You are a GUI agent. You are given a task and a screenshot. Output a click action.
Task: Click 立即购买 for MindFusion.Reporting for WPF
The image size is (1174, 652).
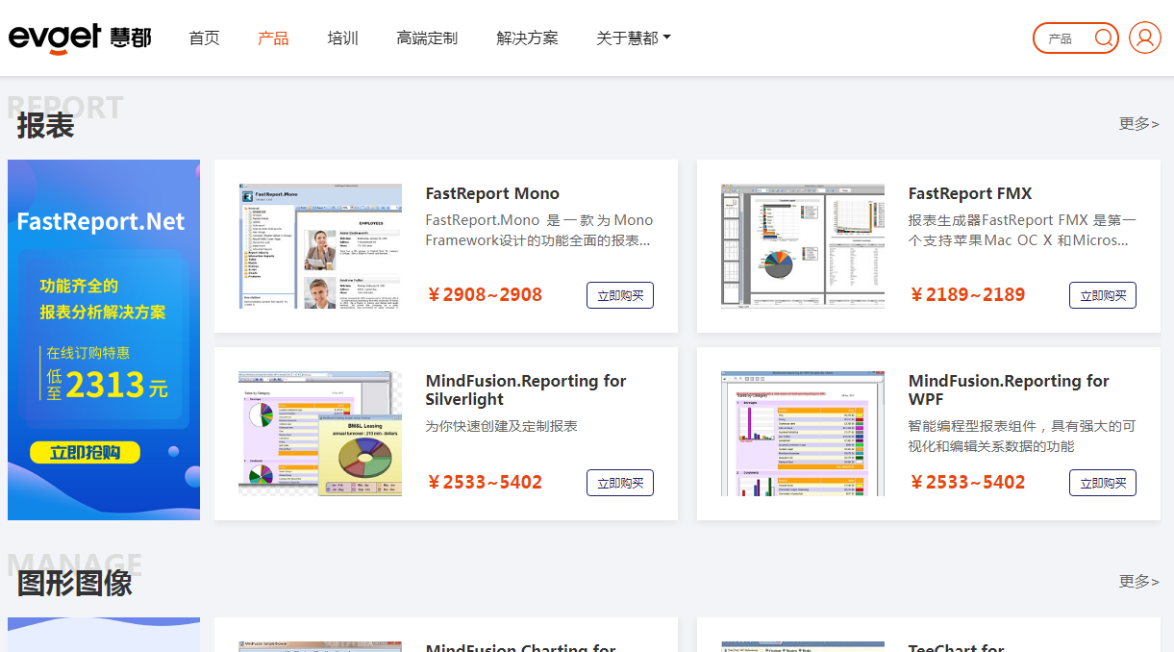click(1103, 483)
